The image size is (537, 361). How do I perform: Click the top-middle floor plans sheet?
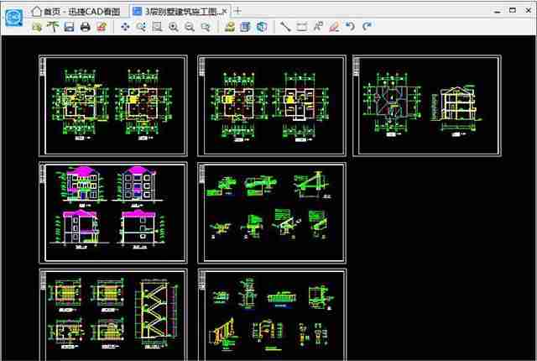[x=272, y=106]
